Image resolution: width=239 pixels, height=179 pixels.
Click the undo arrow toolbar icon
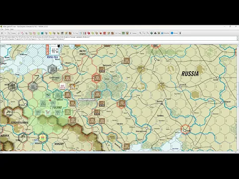[2, 33]
